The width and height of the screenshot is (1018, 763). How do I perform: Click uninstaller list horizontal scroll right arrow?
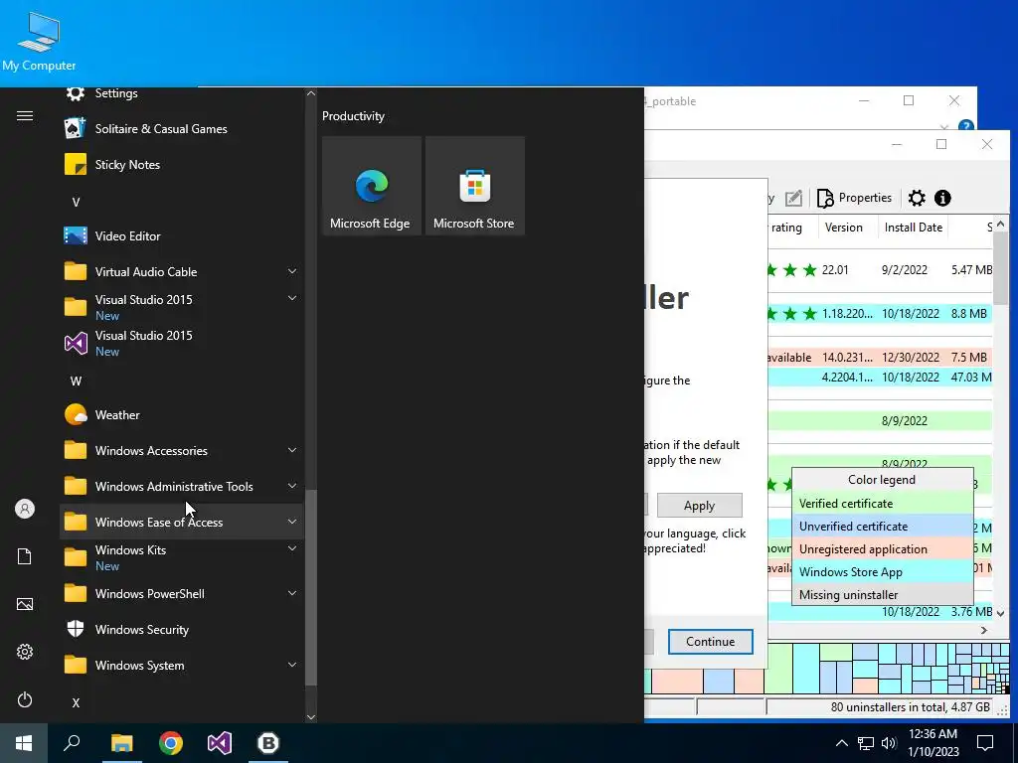click(984, 630)
